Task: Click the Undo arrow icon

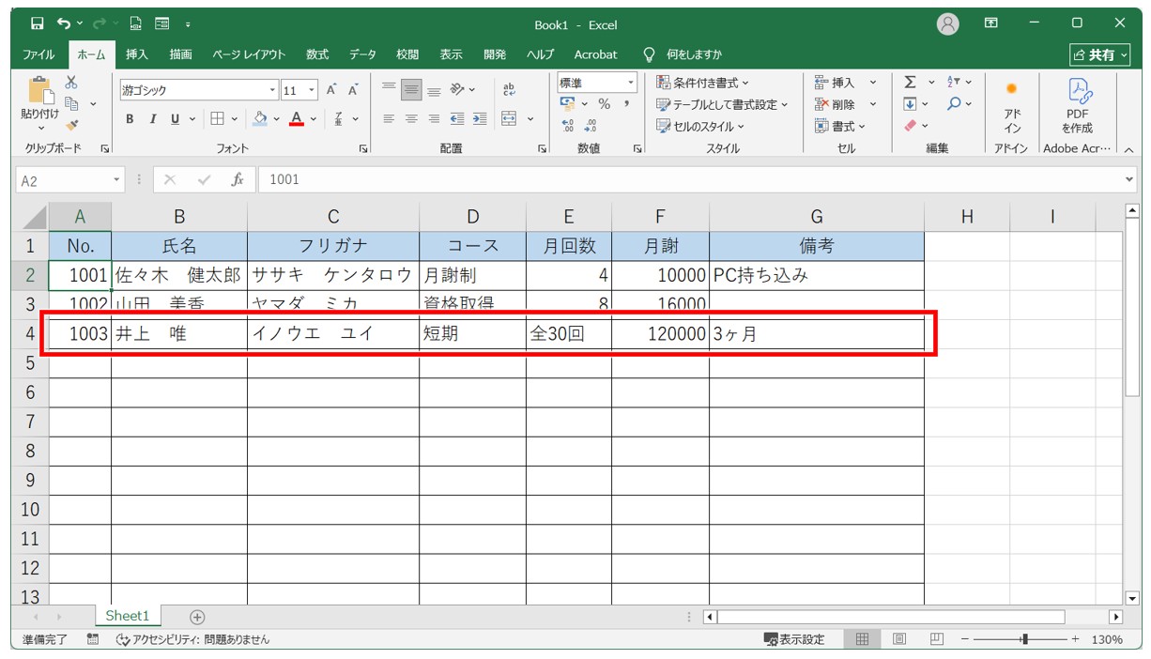Action: coord(63,24)
